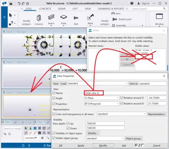
Task: Expand the Weld tool dropdown arrow
Action: [90, 26]
